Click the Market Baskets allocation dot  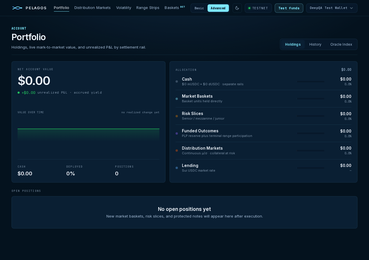point(177,99)
